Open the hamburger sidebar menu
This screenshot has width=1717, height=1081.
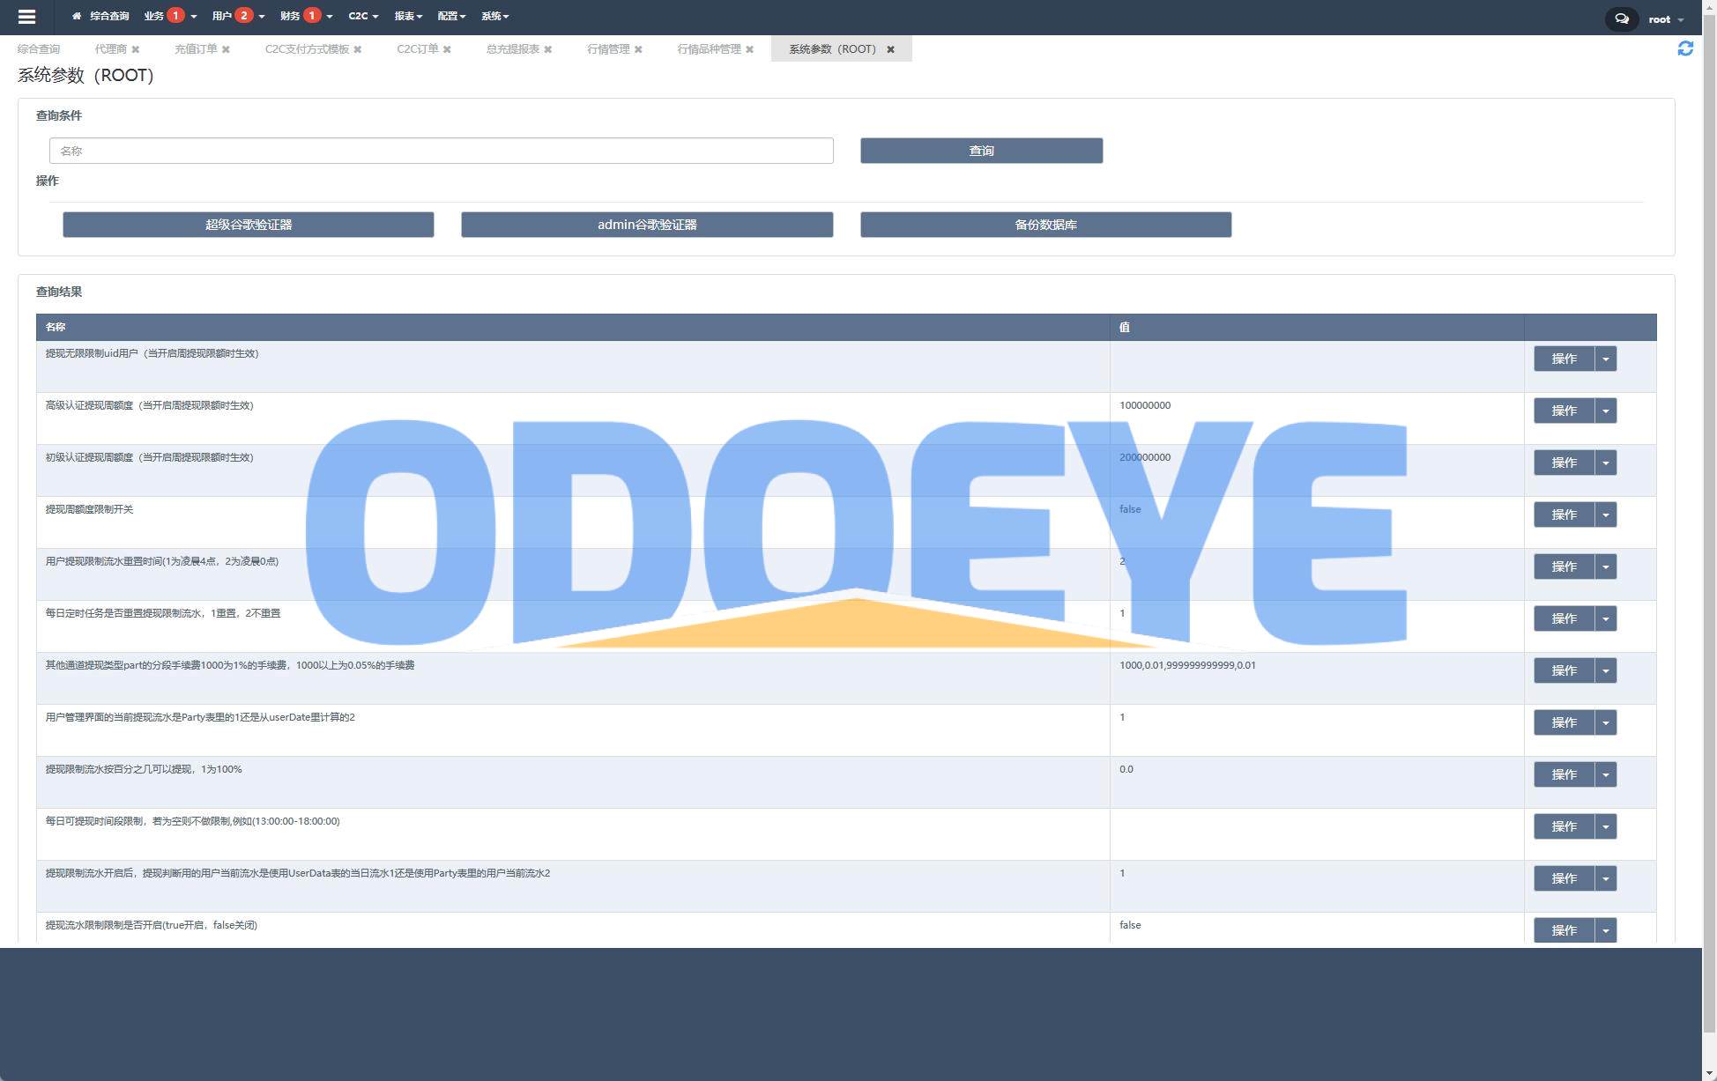pos(26,17)
